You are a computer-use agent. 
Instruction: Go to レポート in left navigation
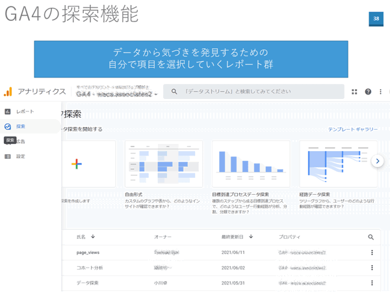point(25,111)
